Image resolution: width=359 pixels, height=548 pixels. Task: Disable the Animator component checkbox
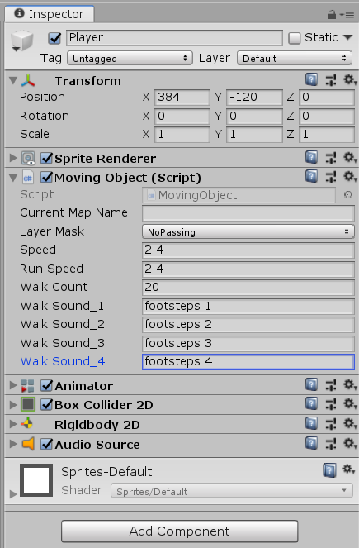coord(46,385)
